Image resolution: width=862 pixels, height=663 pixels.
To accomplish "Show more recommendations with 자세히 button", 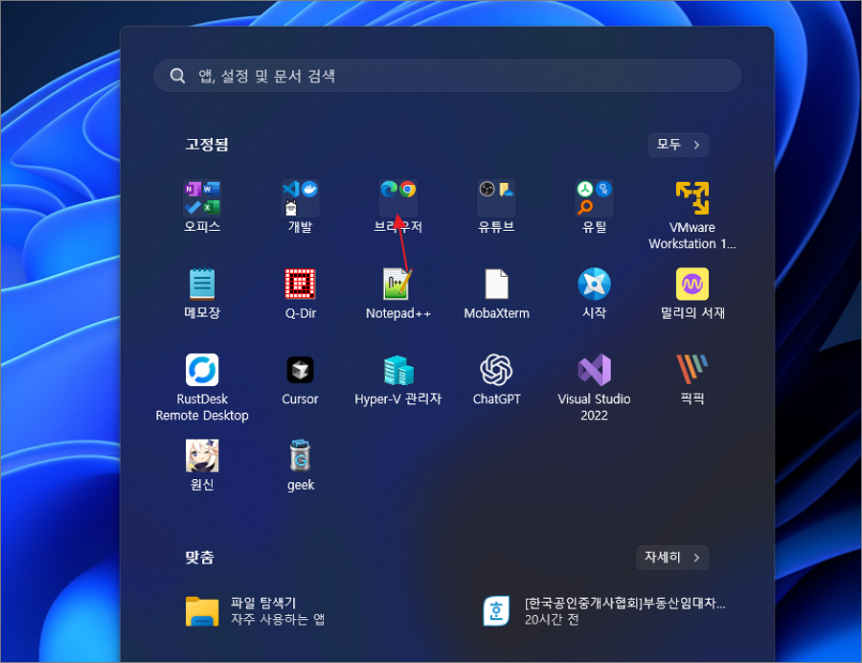I will (x=671, y=558).
